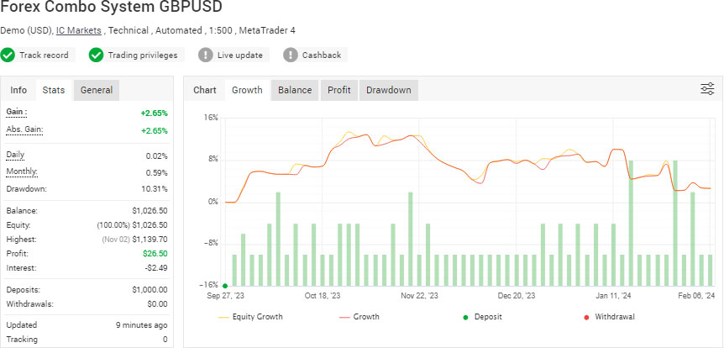Click the Feb 06, '24 axis label
The image size is (724, 348).
coord(697,296)
